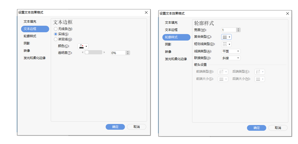
Task: Open the 前端类型 arrow dropdown
Action: [223, 72]
